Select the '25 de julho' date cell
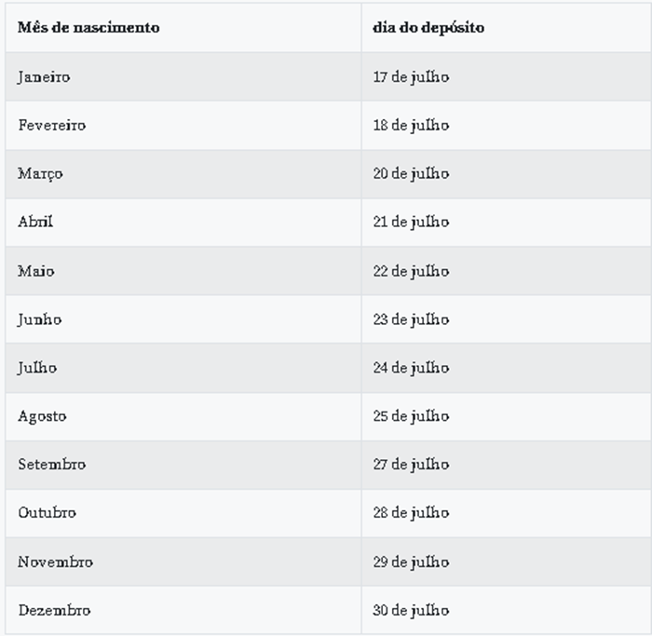652x636 pixels. (411, 416)
